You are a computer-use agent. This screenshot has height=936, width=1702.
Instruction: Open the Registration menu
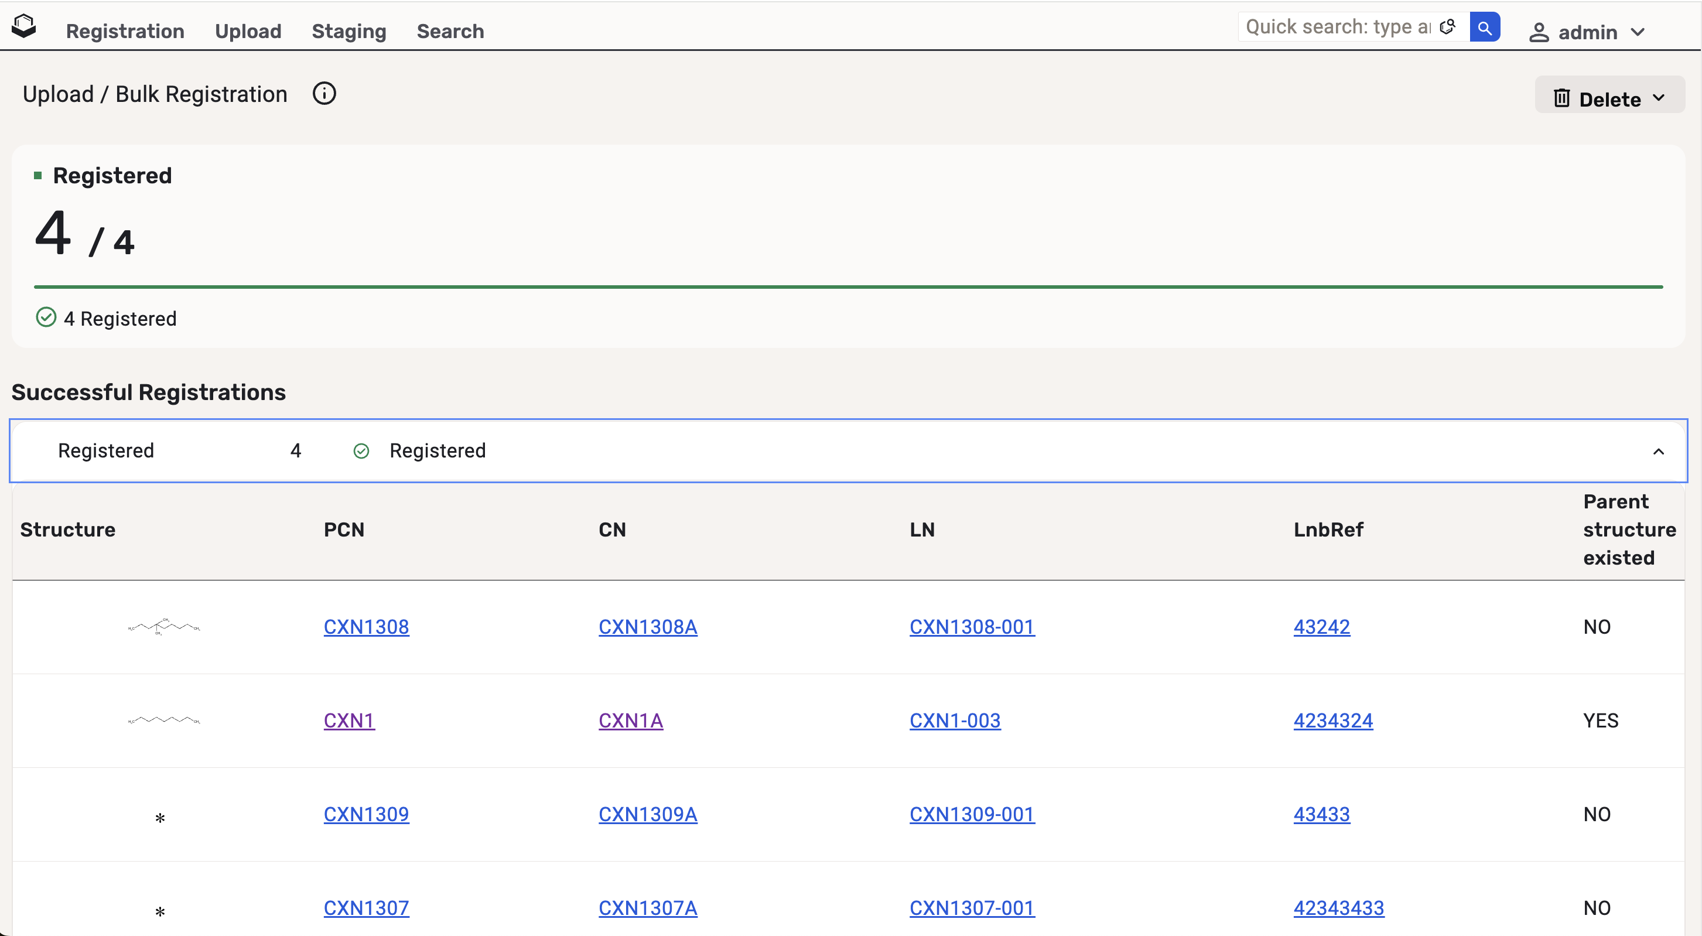(125, 31)
